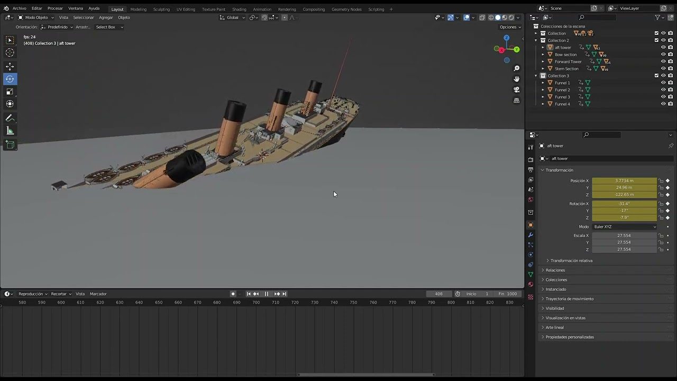
Task: Toggle auto keying record button
Action: [x=233, y=294]
